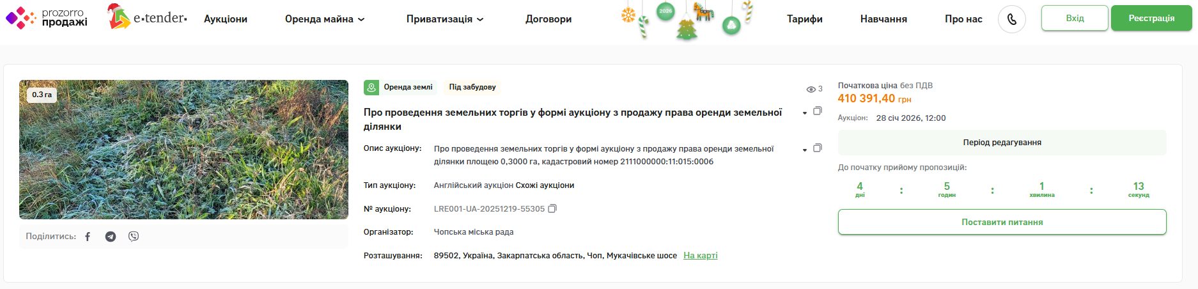
Task: Click the phone contact icon in header
Action: point(1011,19)
